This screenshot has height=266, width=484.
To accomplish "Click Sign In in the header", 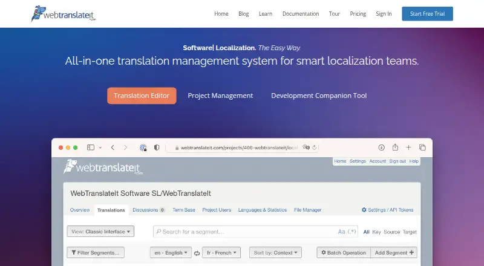I will (x=384, y=14).
